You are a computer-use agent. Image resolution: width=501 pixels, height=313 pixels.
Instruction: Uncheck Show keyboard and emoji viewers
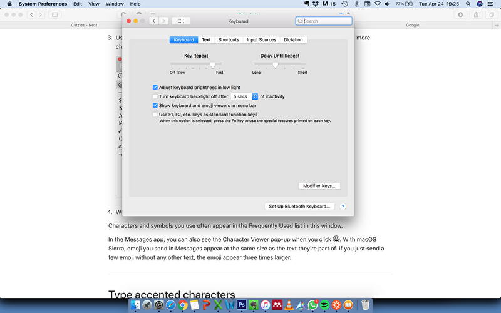click(155, 106)
